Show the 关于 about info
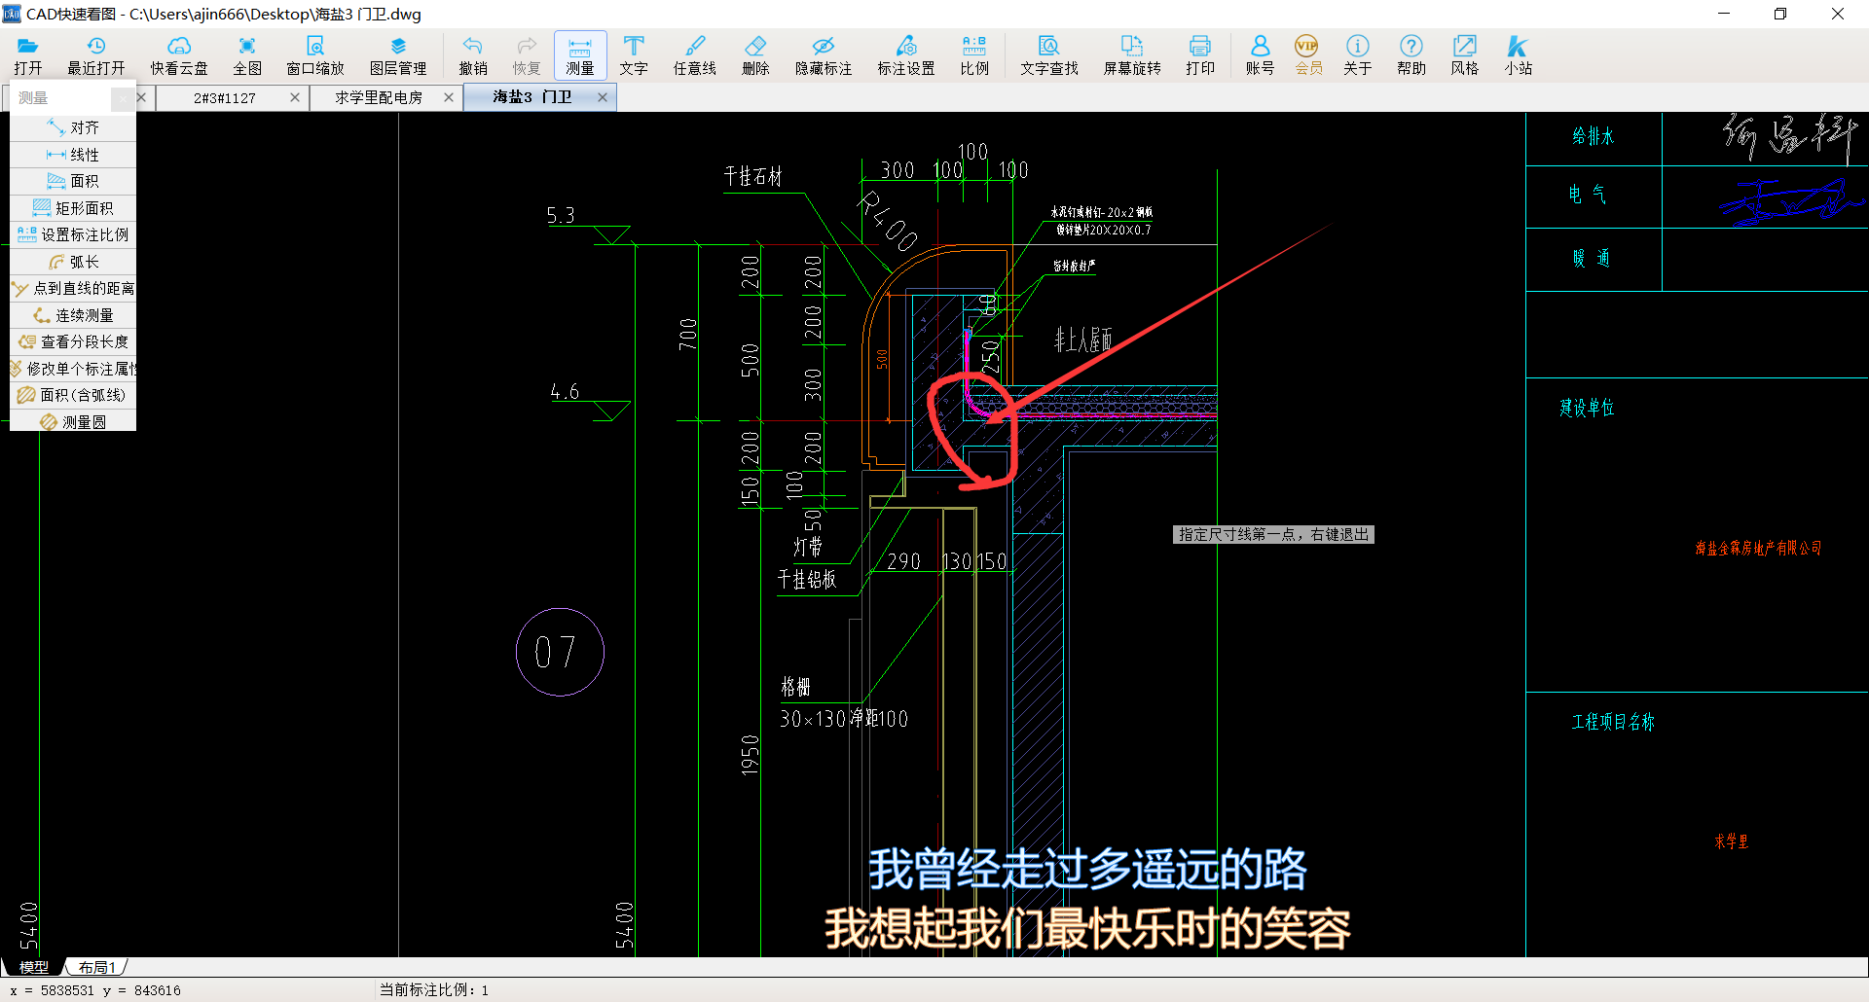Viewport: 1869px width, 1002px height. (x=1358, y=55)
